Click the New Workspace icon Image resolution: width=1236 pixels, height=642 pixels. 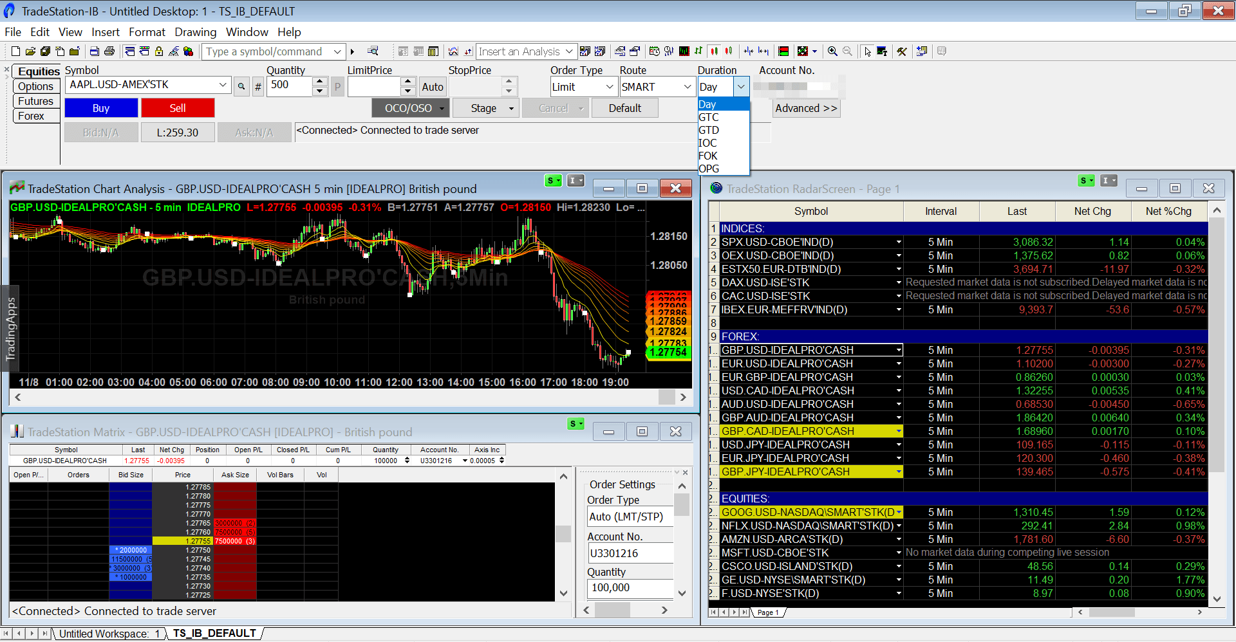tap(15, 51)
